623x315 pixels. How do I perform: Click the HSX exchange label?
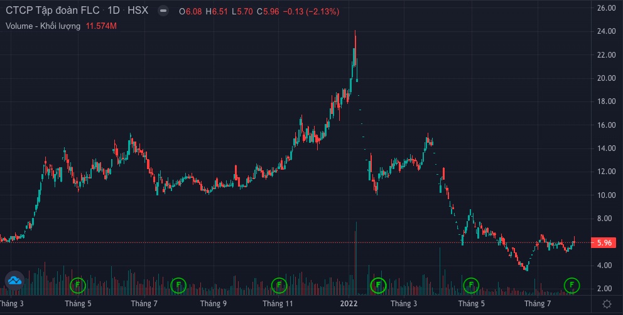(x=137, y=11)
